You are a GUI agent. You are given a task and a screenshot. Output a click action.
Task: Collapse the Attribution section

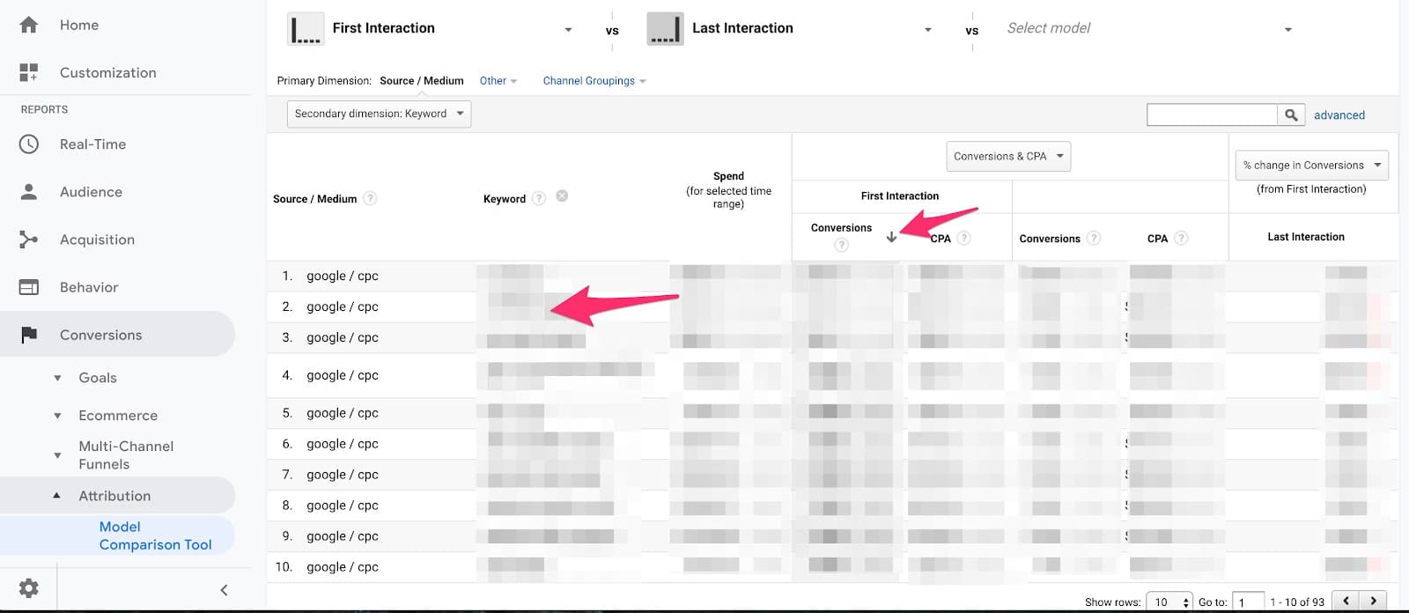tap(57, 496)
